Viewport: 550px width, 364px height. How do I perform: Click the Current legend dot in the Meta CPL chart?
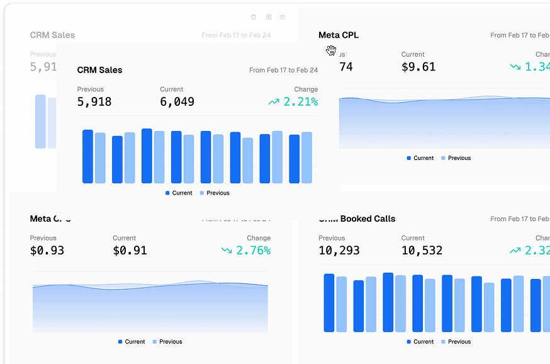409,158
